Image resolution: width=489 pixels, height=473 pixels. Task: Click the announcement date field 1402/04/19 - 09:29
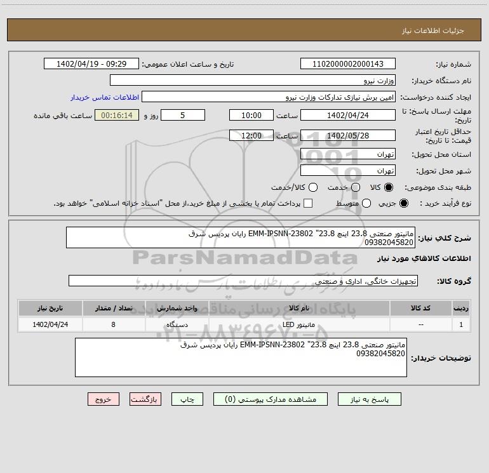(91, 63)
